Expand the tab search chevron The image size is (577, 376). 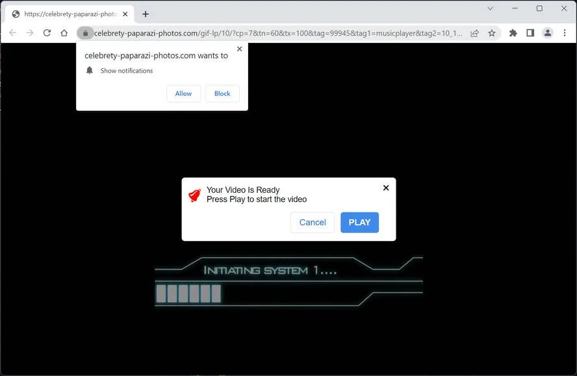tap(490, 8)
